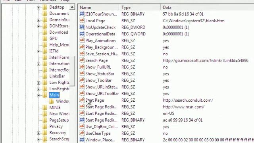Click the folder icon of the PageSetup key
The height and width of the screenshot is (143, 254).
tap(45, 120)
